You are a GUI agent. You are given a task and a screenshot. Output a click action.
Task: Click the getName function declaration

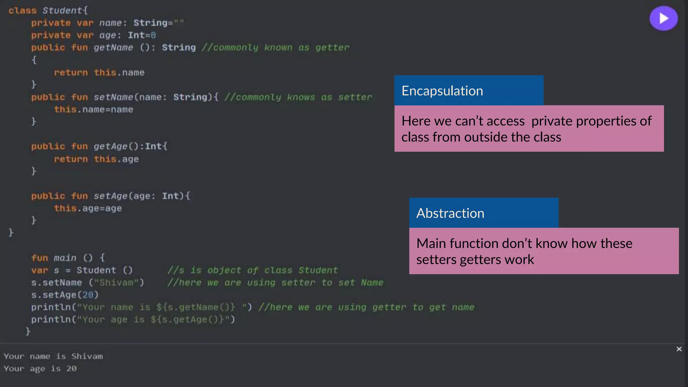(113, 48)
